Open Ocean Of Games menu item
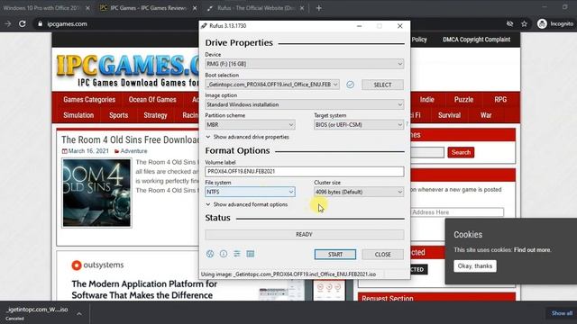Screen dimensions: 577x324 pos(152,100)
